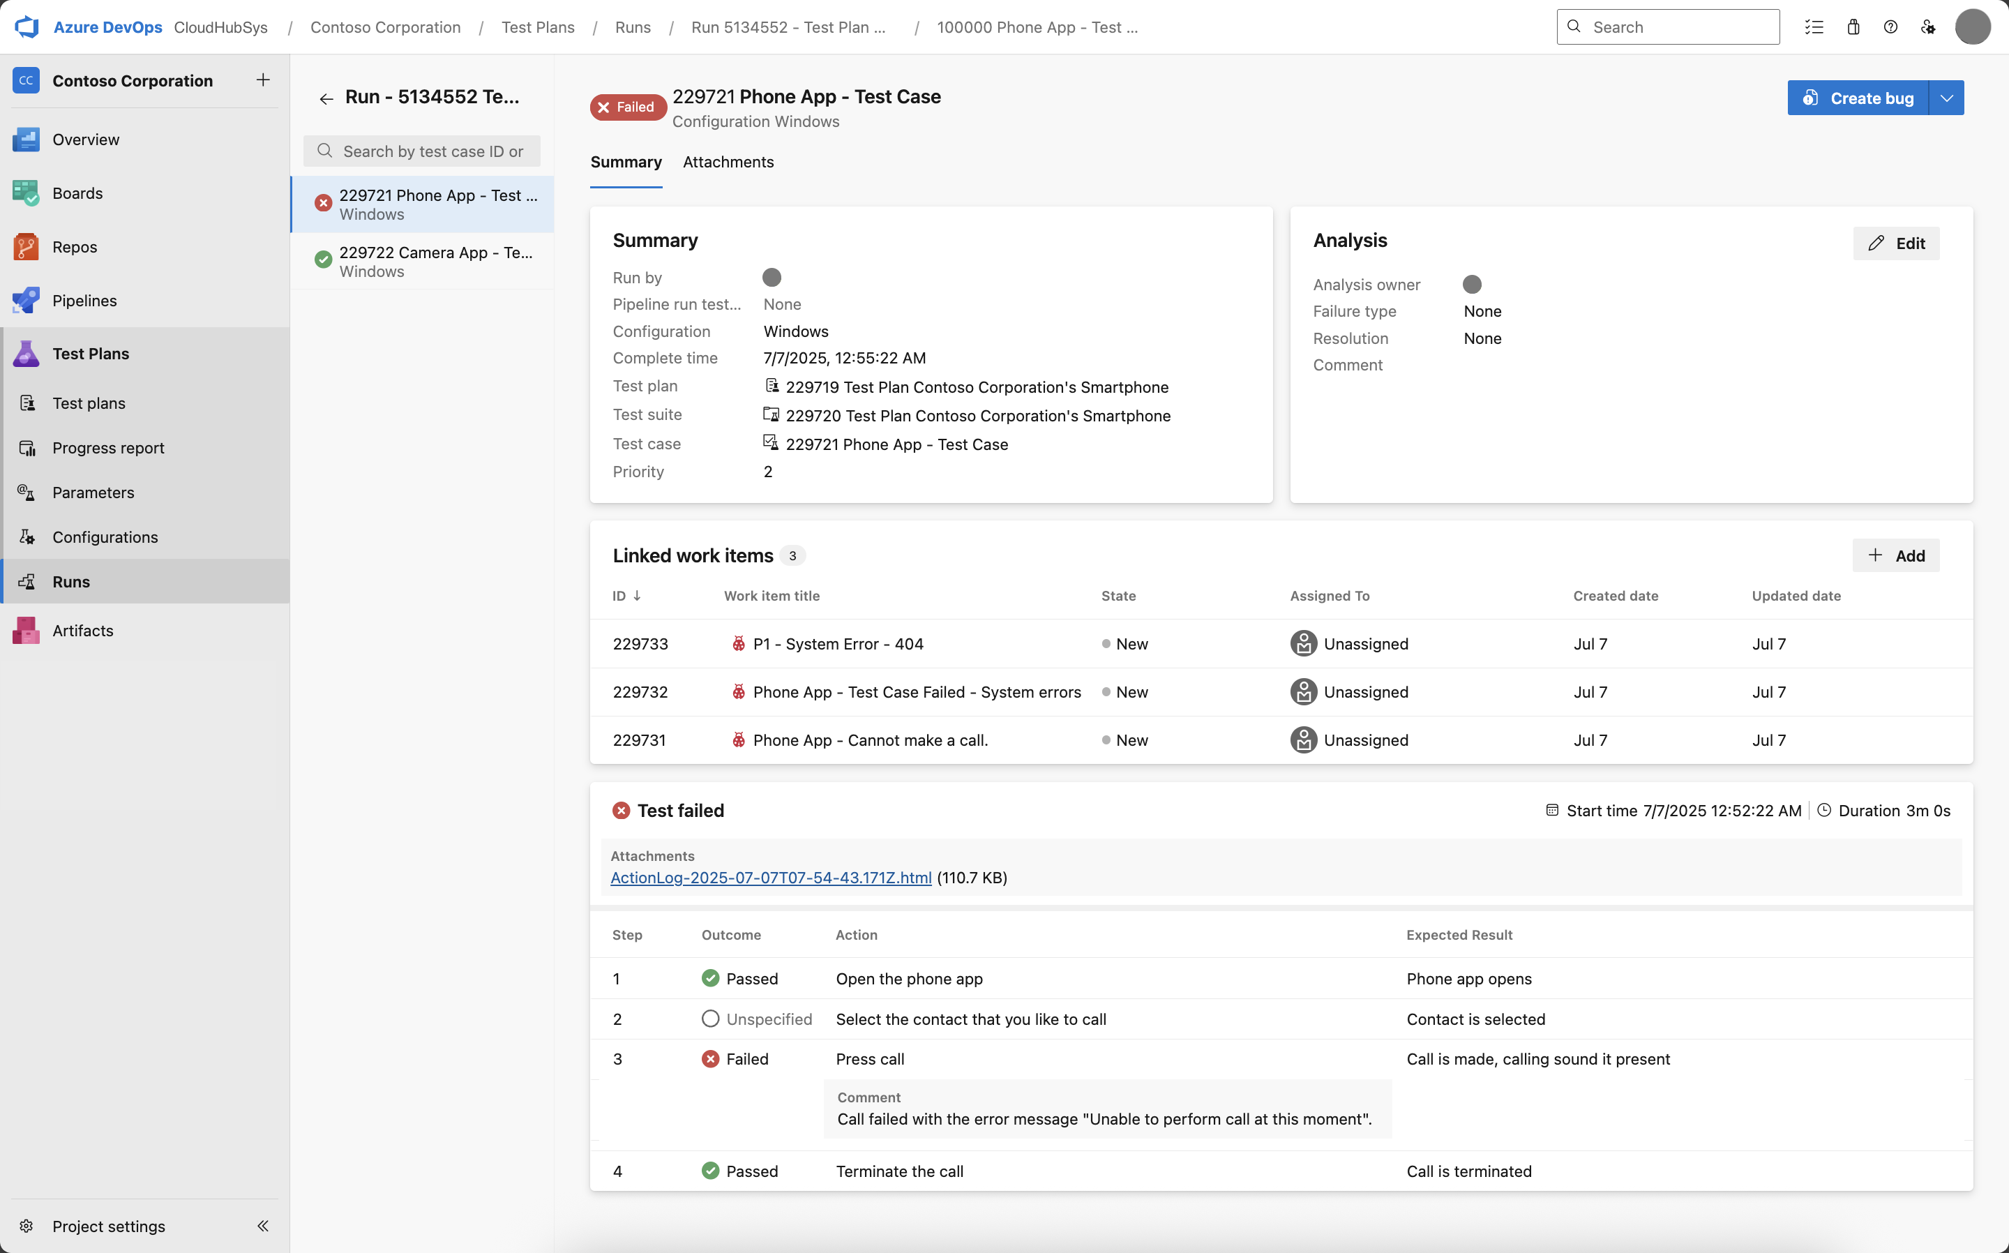Open the Marketplace shopping bag icon

(1853, 27)
